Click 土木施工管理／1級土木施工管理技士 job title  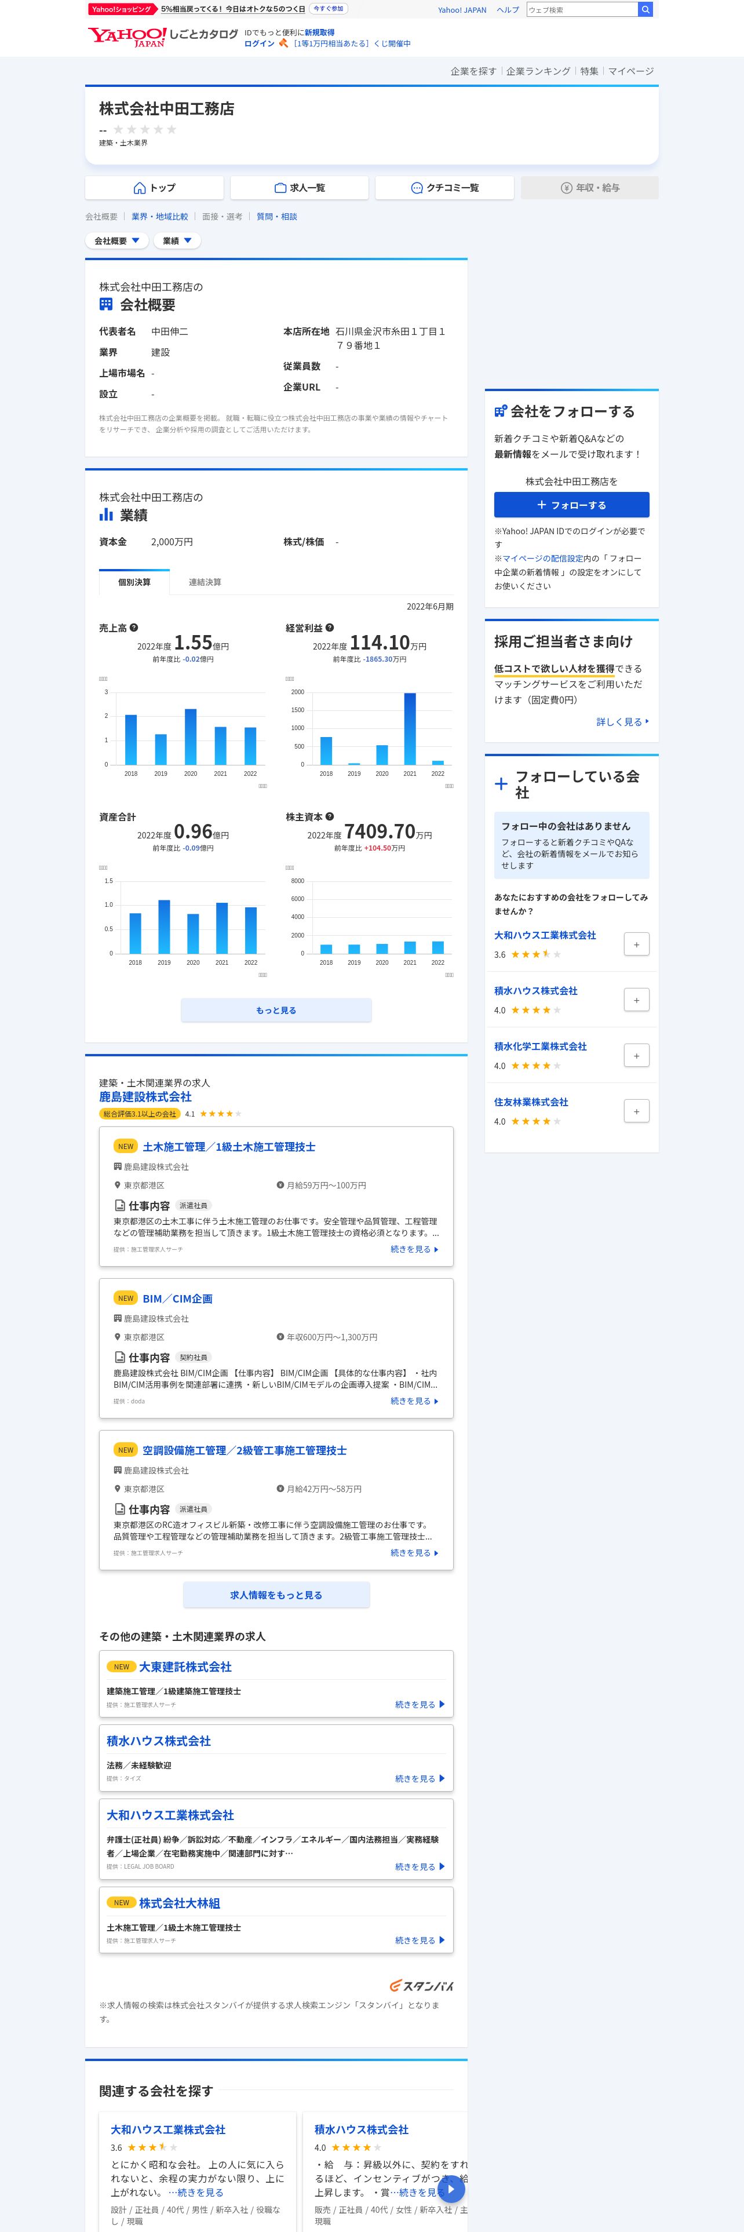tap(229, 1146)
